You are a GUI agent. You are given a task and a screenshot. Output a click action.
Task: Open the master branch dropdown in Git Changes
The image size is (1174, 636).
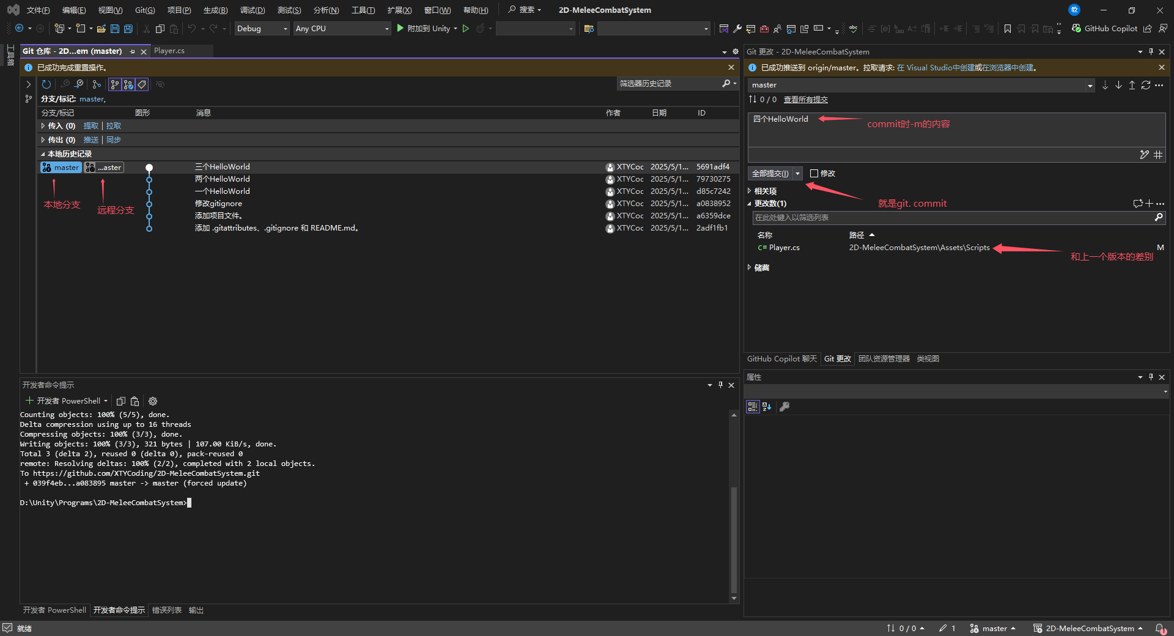click(x=1090, y=86)
